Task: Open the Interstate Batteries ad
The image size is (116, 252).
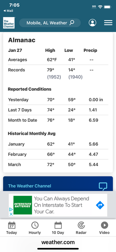Action: pos(58,205)
